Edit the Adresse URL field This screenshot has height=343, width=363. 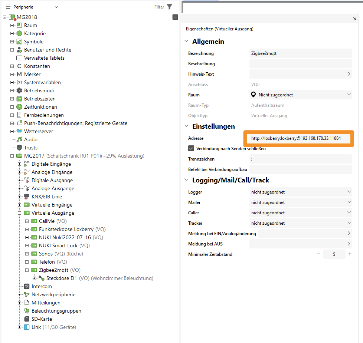[x=298, y=138]
